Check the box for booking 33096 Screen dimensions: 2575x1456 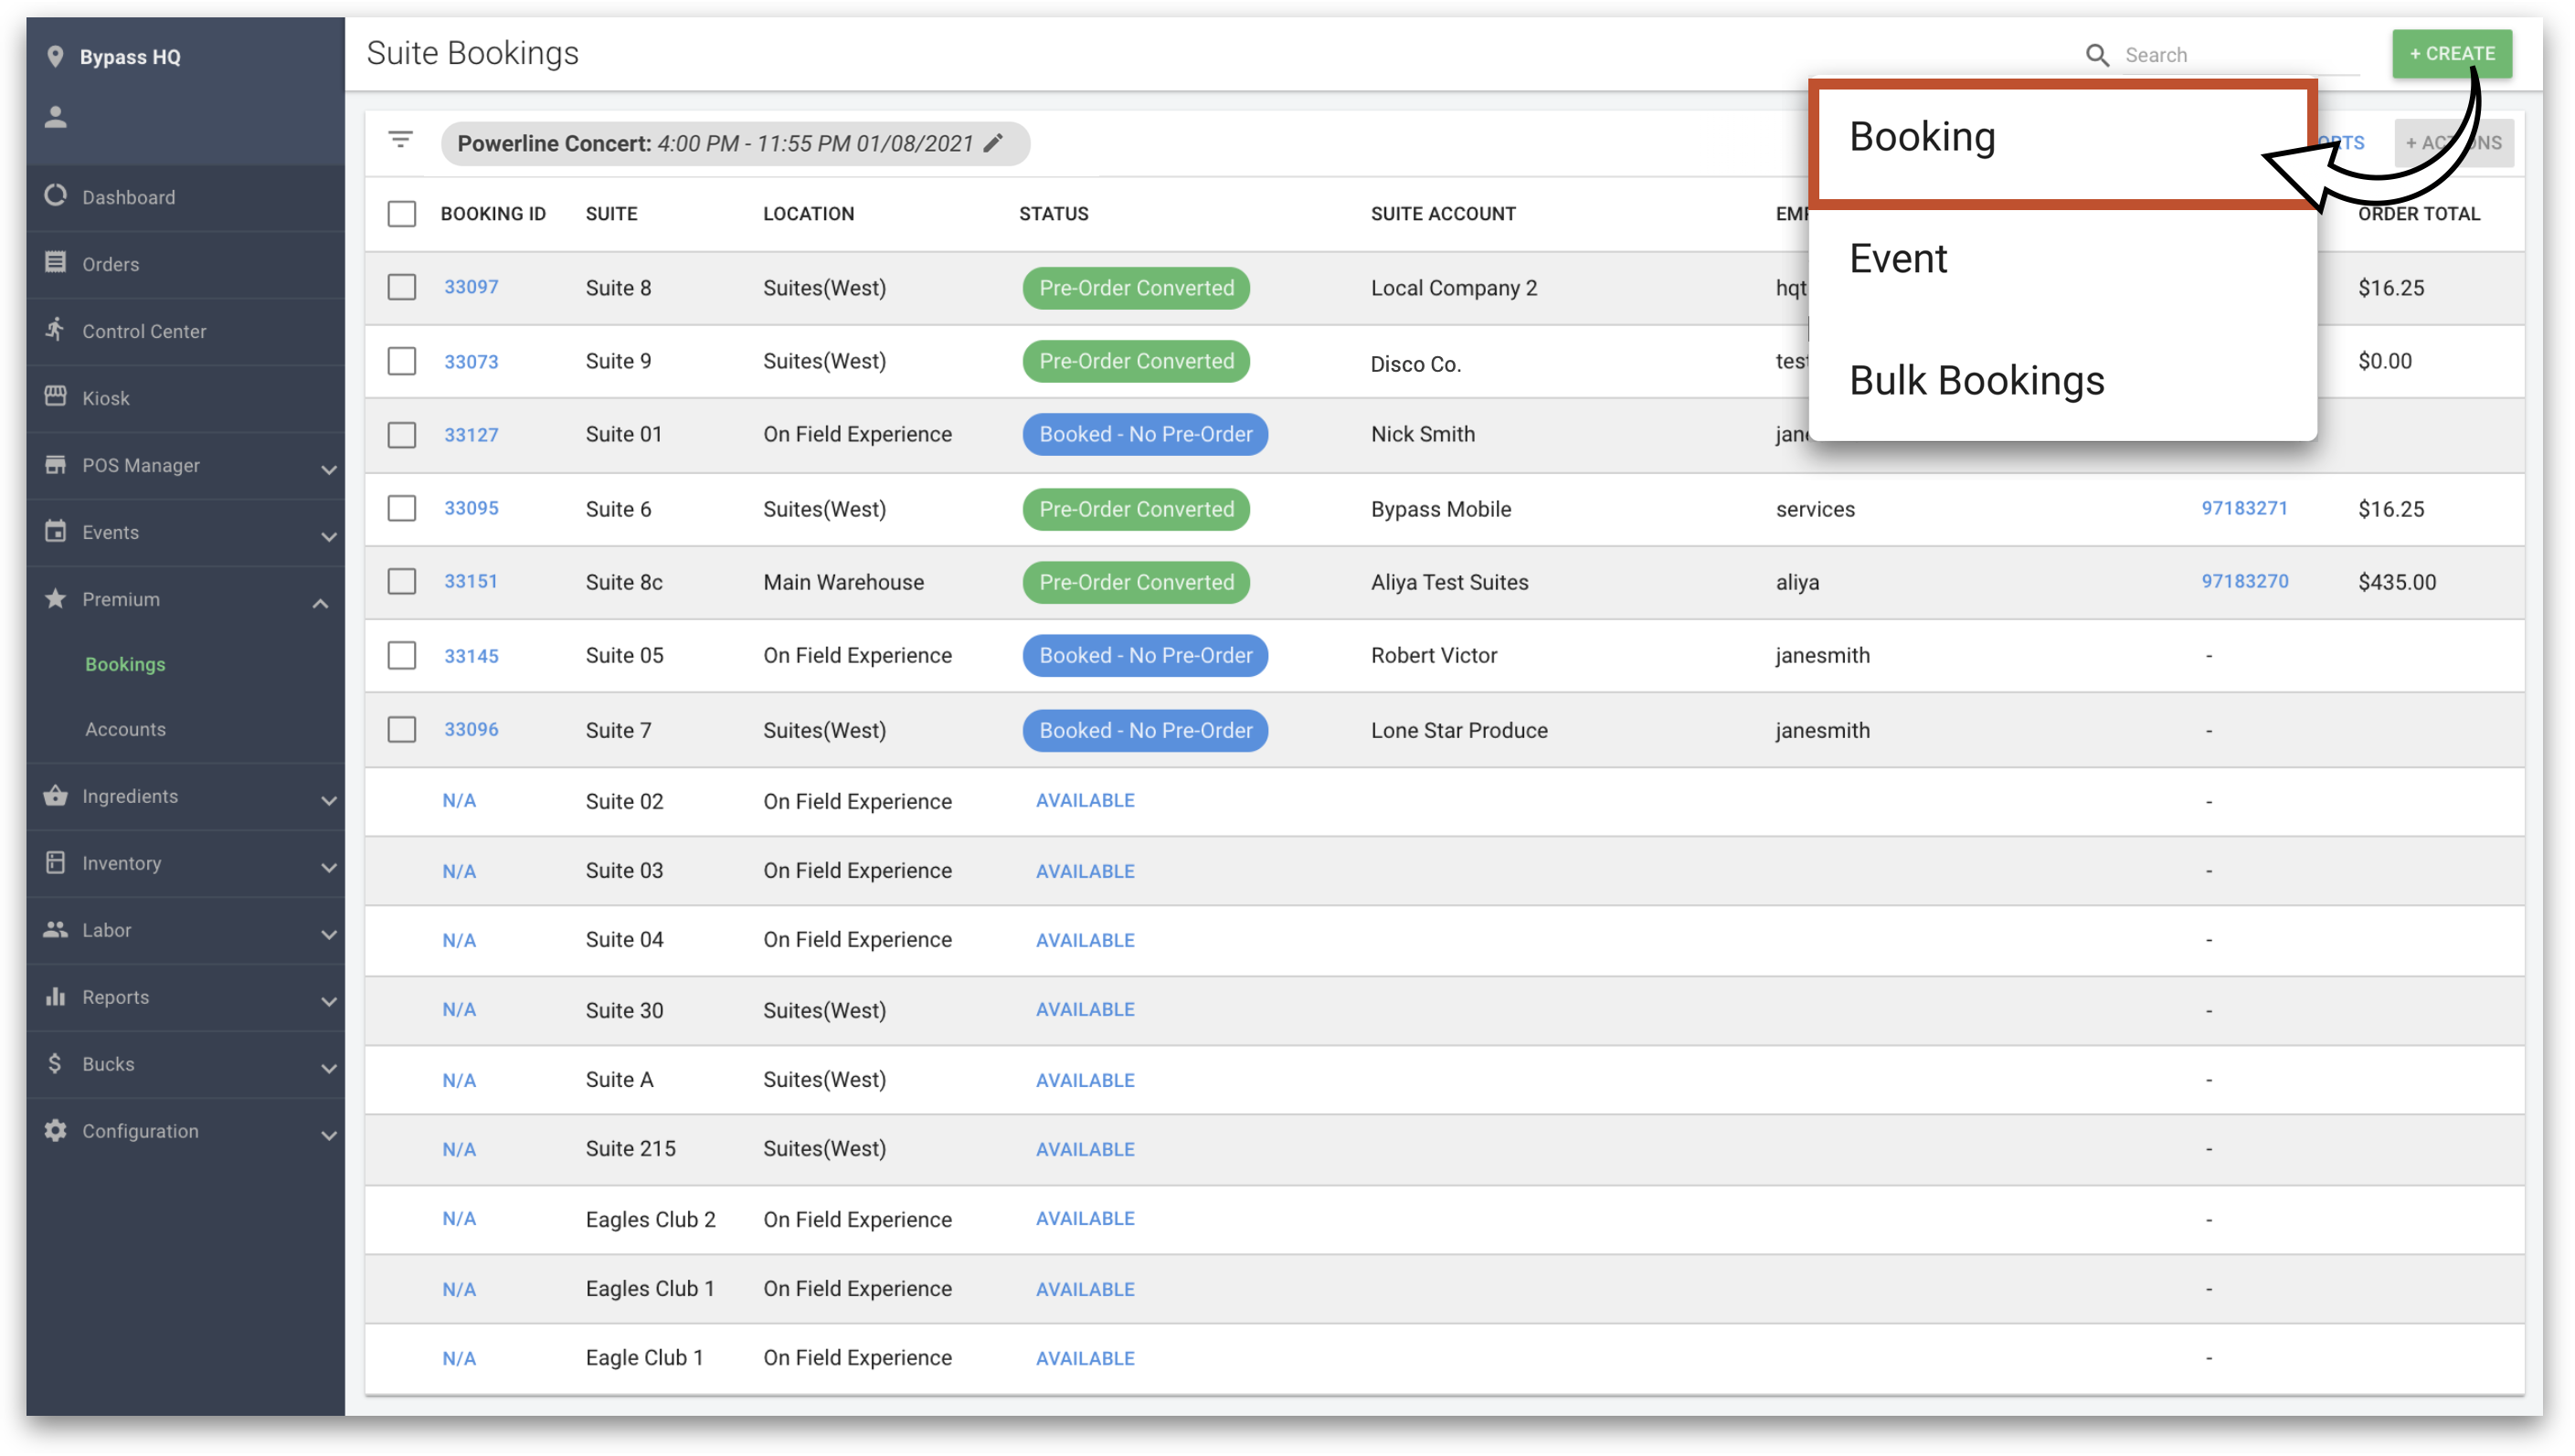tap(401, 729)
